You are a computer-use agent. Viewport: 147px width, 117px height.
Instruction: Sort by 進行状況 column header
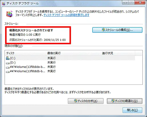[118, 53]
